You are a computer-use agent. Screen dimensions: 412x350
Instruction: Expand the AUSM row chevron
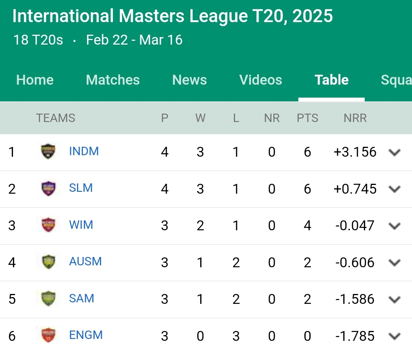coord(394,263)
